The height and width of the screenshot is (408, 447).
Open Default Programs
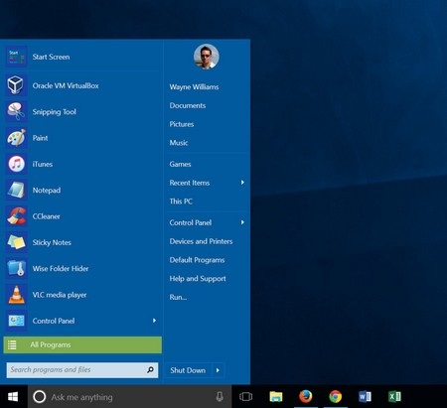click(x=197, y=260)
